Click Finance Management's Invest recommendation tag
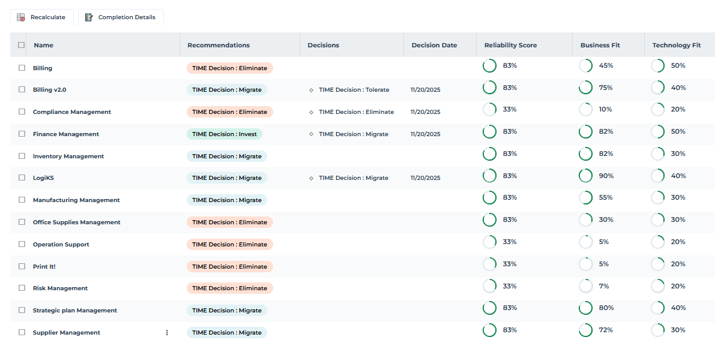The image size is (715, 343). (x=224, y=134)
